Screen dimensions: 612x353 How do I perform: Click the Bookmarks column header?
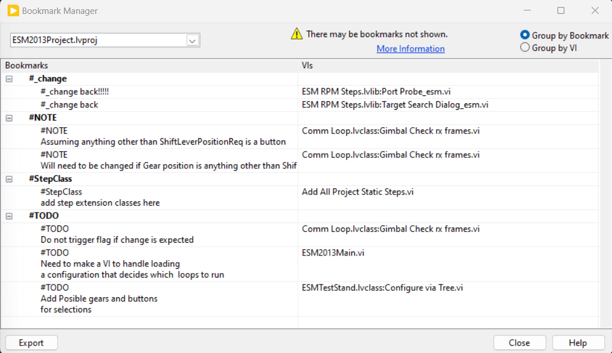click(150, 66)
